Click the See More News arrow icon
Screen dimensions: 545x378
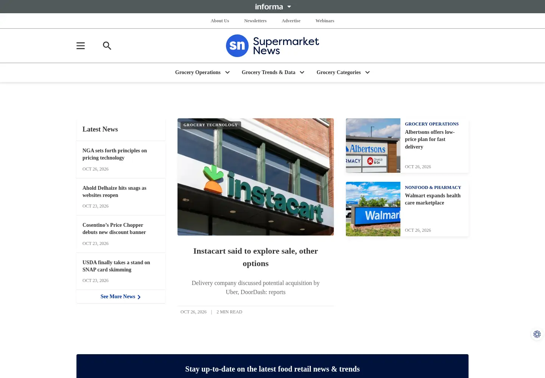coord(139,297)
